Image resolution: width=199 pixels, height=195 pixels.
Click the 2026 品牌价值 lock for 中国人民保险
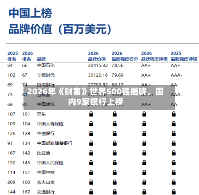point(91,163)
